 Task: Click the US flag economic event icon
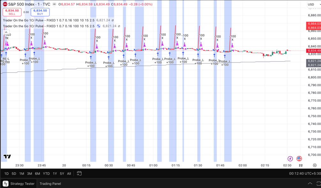pyautogui.click(x=299, y=159)
